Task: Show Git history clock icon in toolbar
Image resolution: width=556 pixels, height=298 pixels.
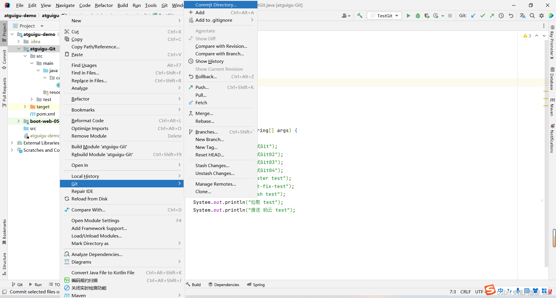Action: [x=501, y=16]
